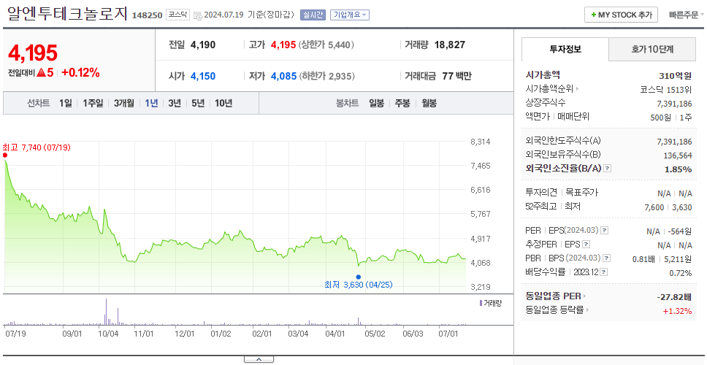Image resolution: width=707 pixels, height=365 pixels.
Task: Click the 실시간 badge
Action: tap(313, 15)
